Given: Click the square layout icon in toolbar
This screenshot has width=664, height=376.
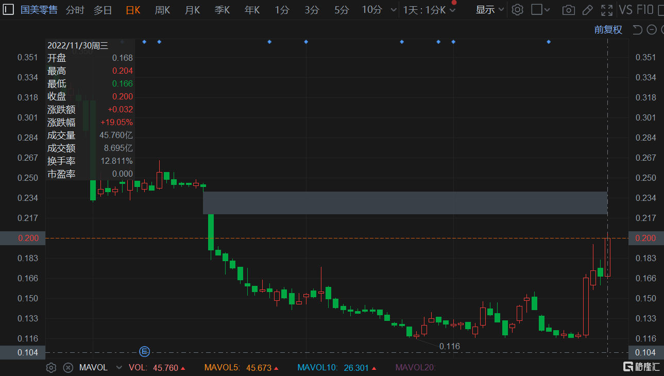Looking at the screenshot, I should click(536, 10).
